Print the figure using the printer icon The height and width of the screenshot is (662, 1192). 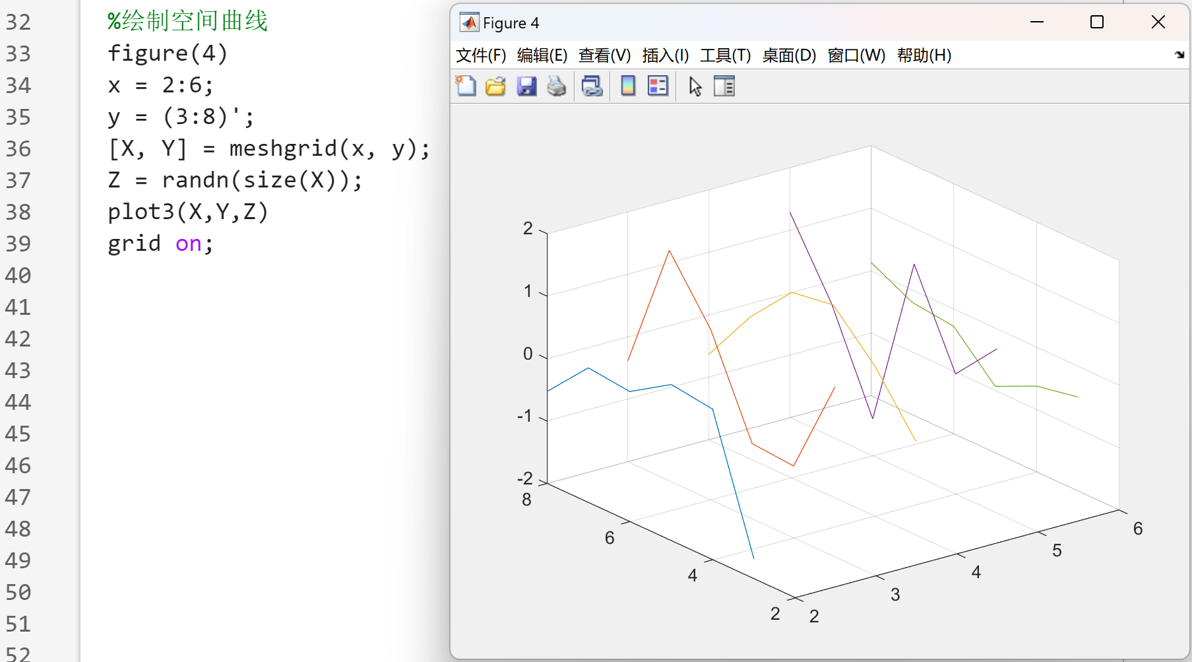coord(557,86)
